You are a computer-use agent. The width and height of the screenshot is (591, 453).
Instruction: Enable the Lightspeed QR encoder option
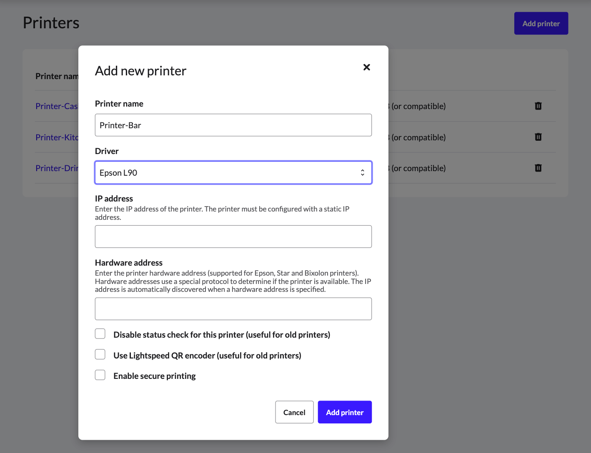click(100, 354)
